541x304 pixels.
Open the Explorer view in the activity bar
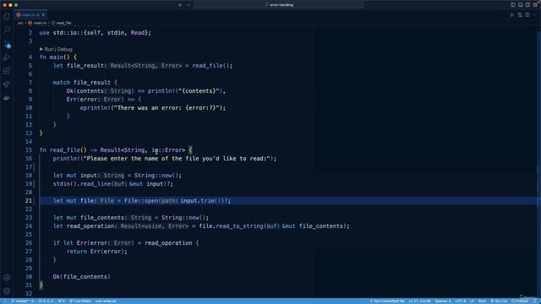pos(7,17)
